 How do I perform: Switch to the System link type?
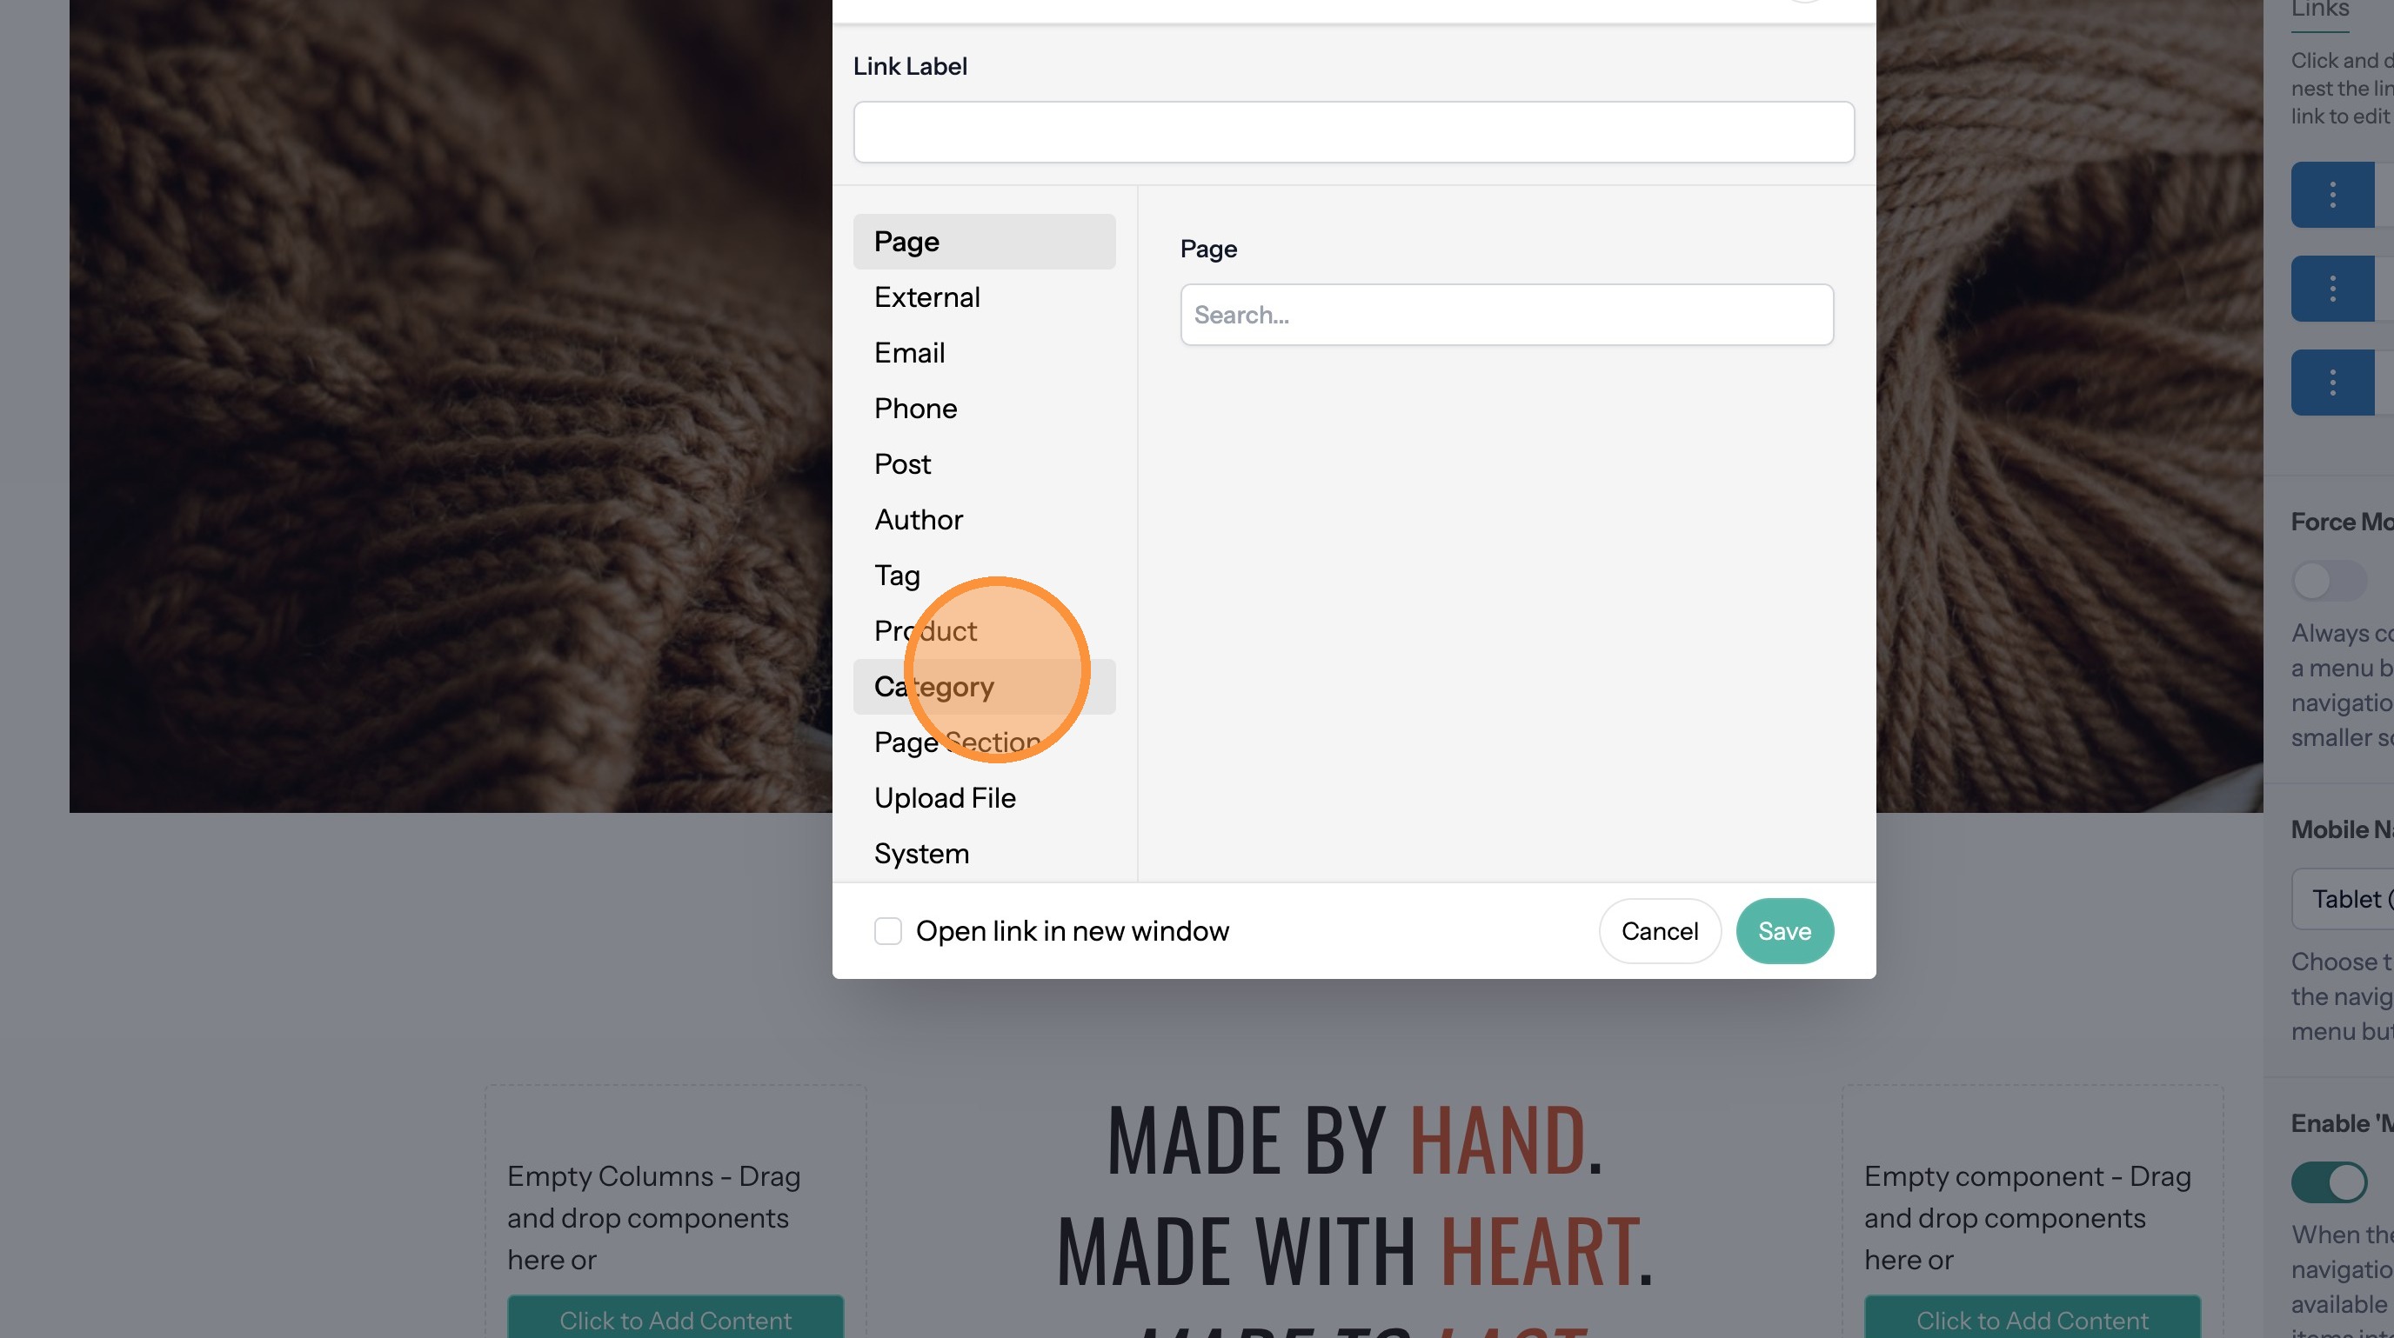coord(921,855)
